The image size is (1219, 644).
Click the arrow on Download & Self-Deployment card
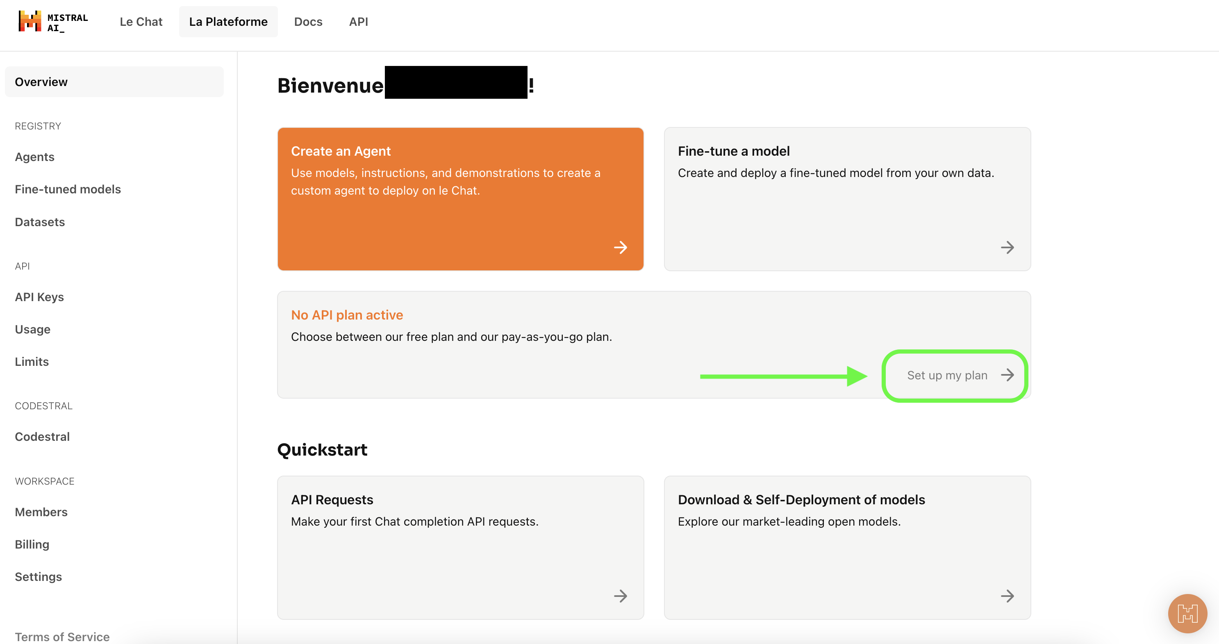(x=1007, y=595)
